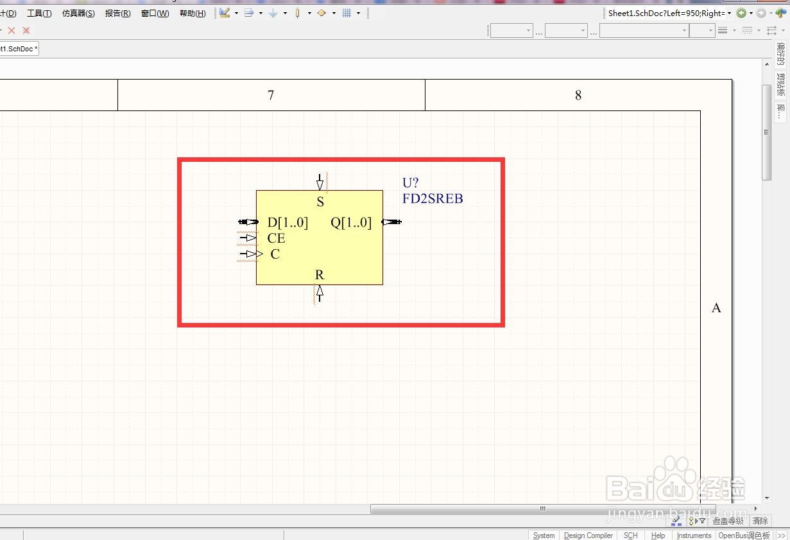
Task: Open the 帮助(H) menu
Action: click(x=193, y=13)
